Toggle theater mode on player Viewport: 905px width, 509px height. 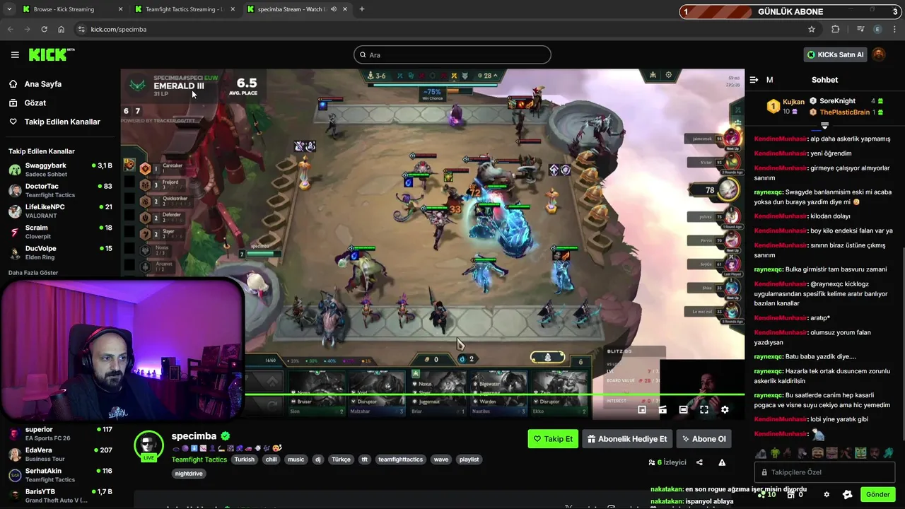point(683,409)
